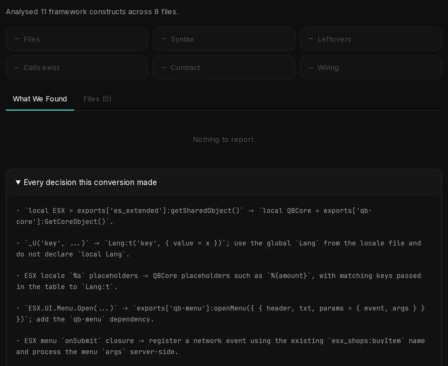Click the _U('key', ...) to Lang:t decision line
This screenshot has height=366, width=448.
218,249
